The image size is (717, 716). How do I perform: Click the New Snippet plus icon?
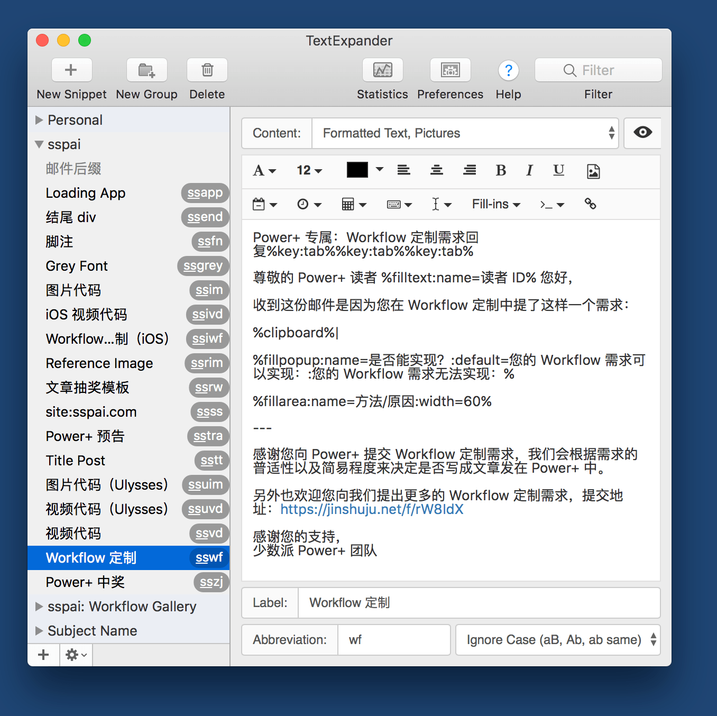point(71,70)
